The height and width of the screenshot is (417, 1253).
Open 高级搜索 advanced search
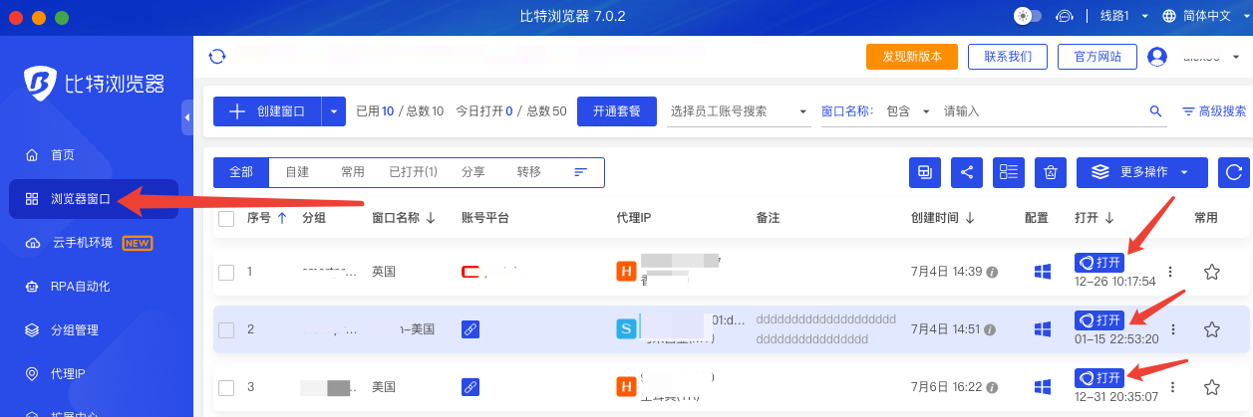[1214, 111]
